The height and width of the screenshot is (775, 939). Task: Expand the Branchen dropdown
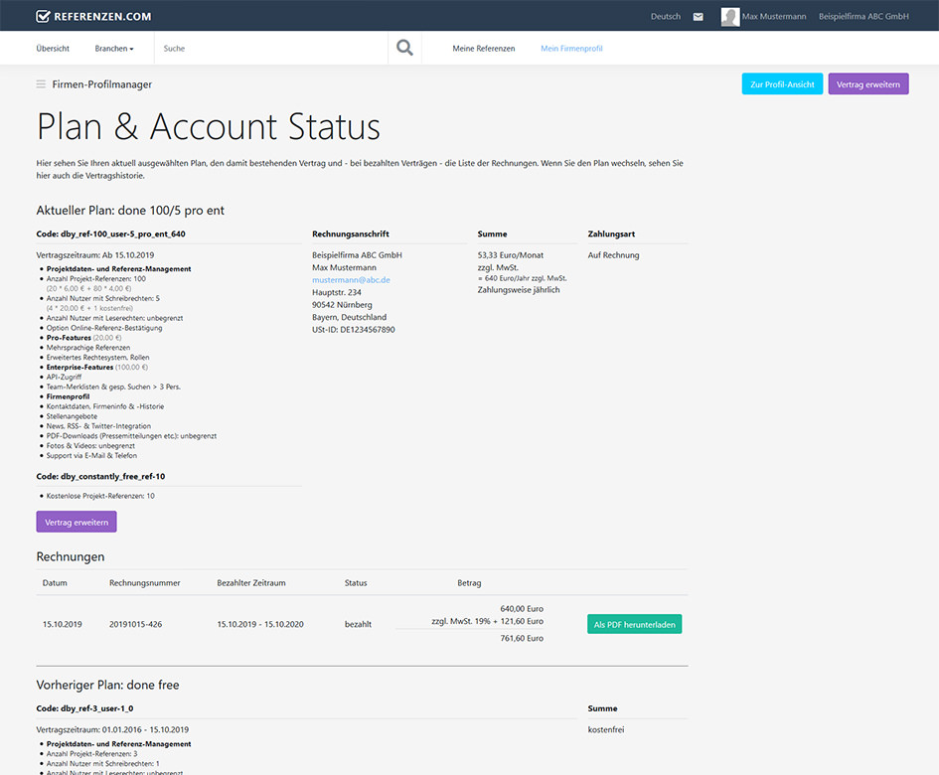tap(114, 49)
